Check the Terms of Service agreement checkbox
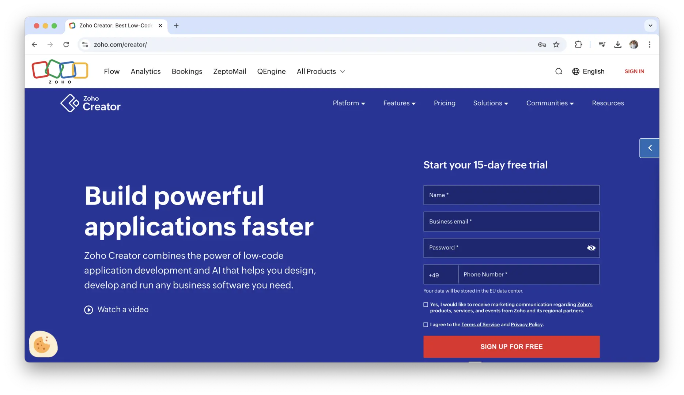 click(x=426, y=325)
